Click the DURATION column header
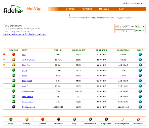 123,50
